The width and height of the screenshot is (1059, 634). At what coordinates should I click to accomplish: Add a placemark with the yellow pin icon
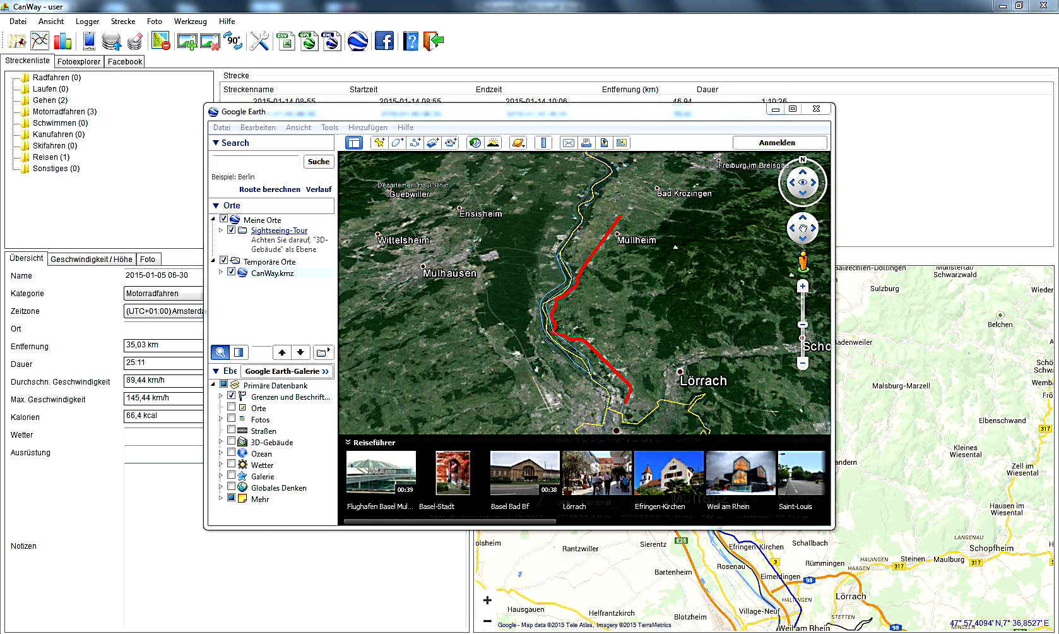379,143
